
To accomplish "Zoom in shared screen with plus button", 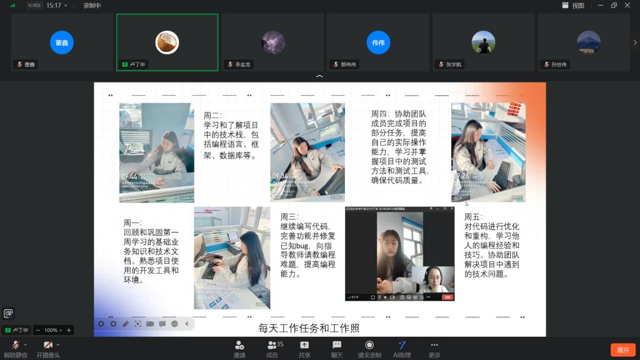I will pos(69,330).
